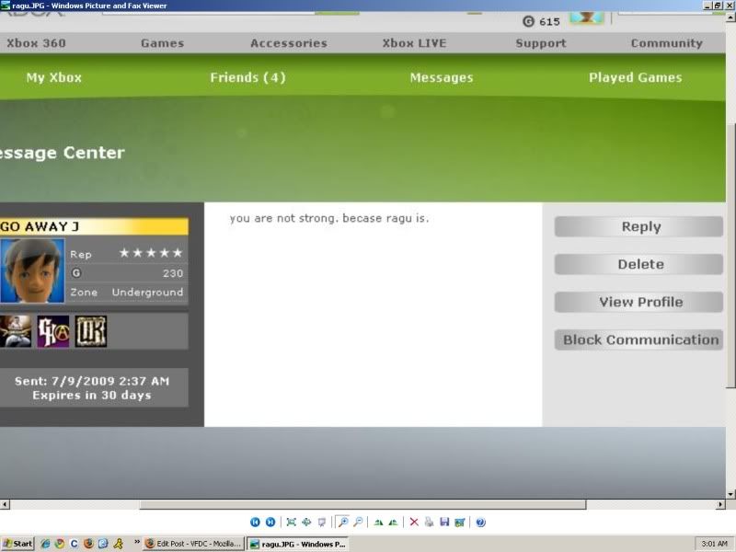The height and width of the screenshot is (552, 736).
Task: Click the horizontal scrollbar thumb
Action: [362, 504]
